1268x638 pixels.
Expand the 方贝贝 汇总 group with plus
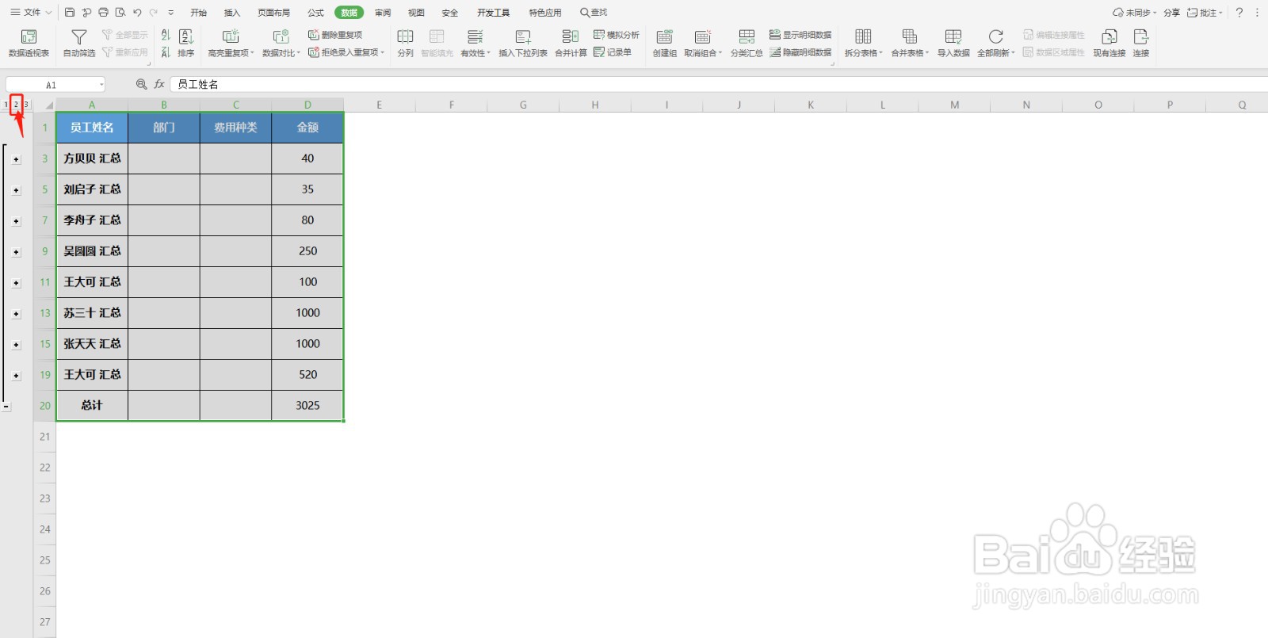(x=16, y=159)
